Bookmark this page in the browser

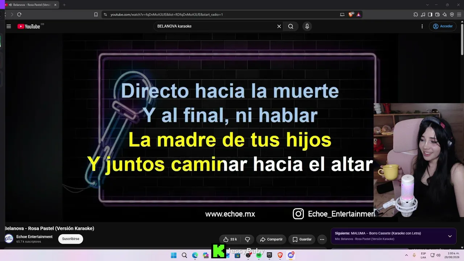(x=96, y=14)
